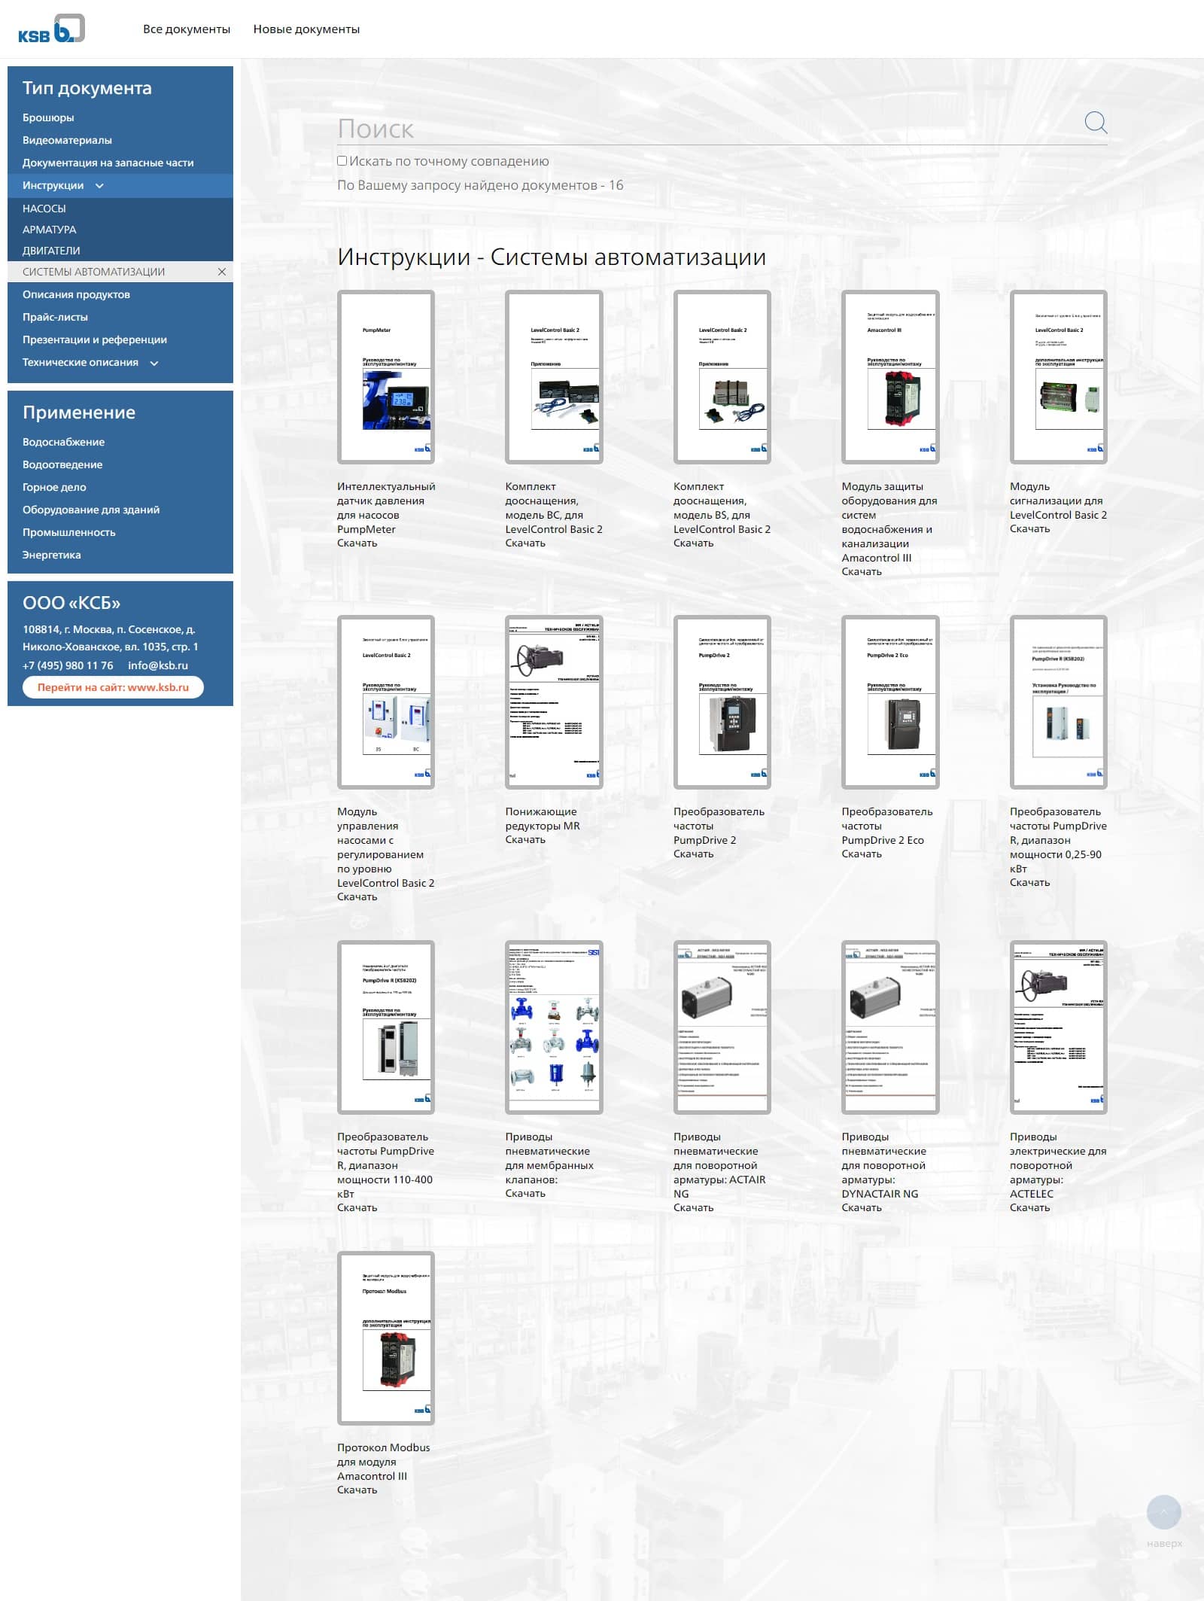The image size is (1204, 1601).
Task: Filter by Водоснабжение application
Action: point(63,442)
